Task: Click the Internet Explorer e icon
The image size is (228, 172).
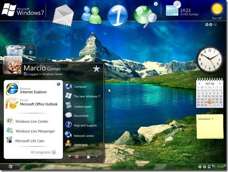Action: 12,89
